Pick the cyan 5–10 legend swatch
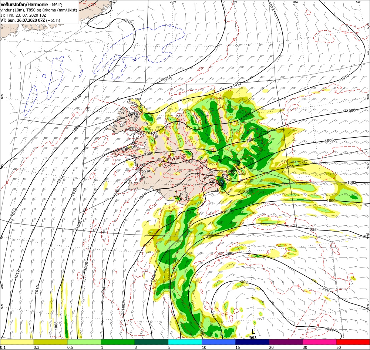Viewport: 370px width, 350px height. (x=185, y=342)
